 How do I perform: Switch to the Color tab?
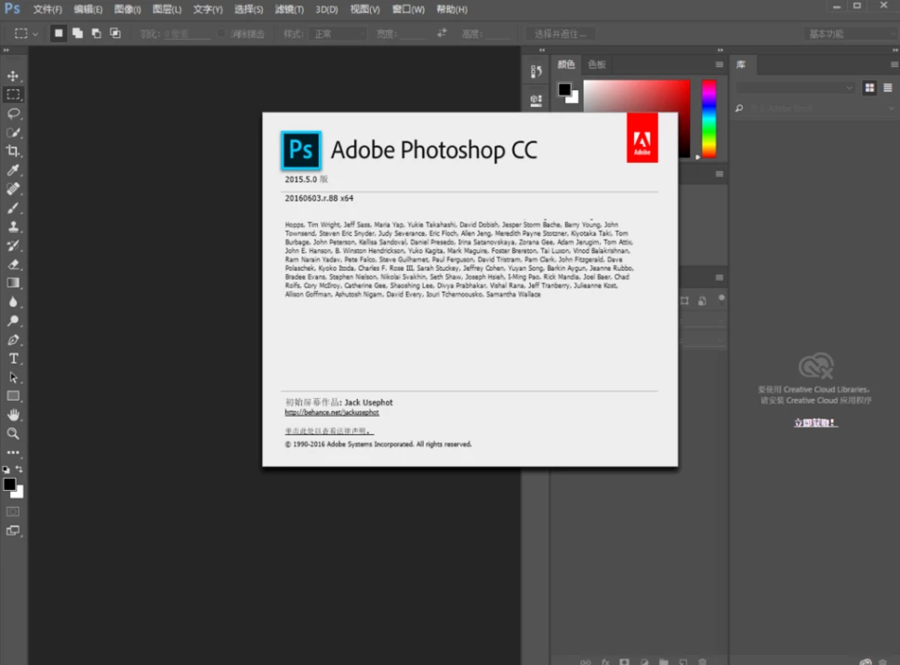coord(566,64)
